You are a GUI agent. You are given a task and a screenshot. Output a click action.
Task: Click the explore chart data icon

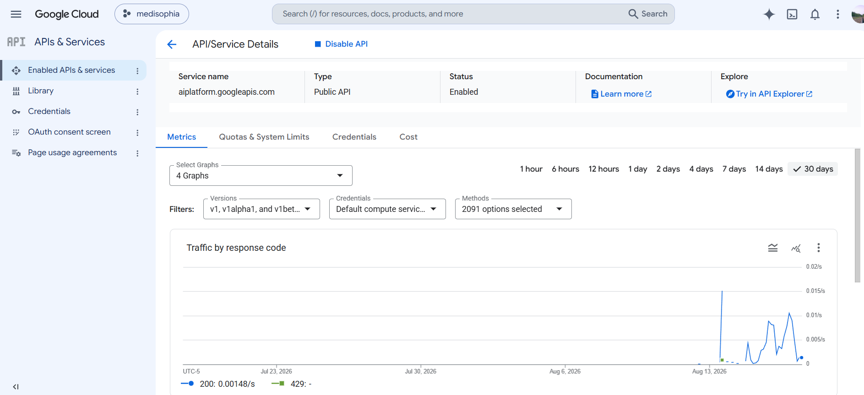pos(796,248)
